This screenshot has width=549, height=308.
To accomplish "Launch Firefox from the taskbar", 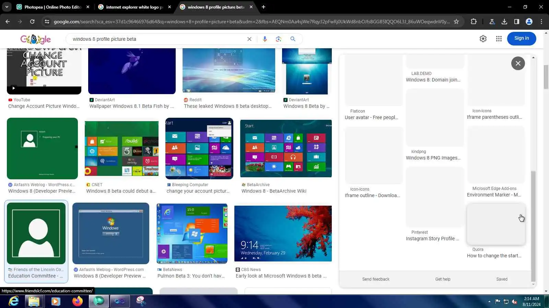I will pos(78,301).
